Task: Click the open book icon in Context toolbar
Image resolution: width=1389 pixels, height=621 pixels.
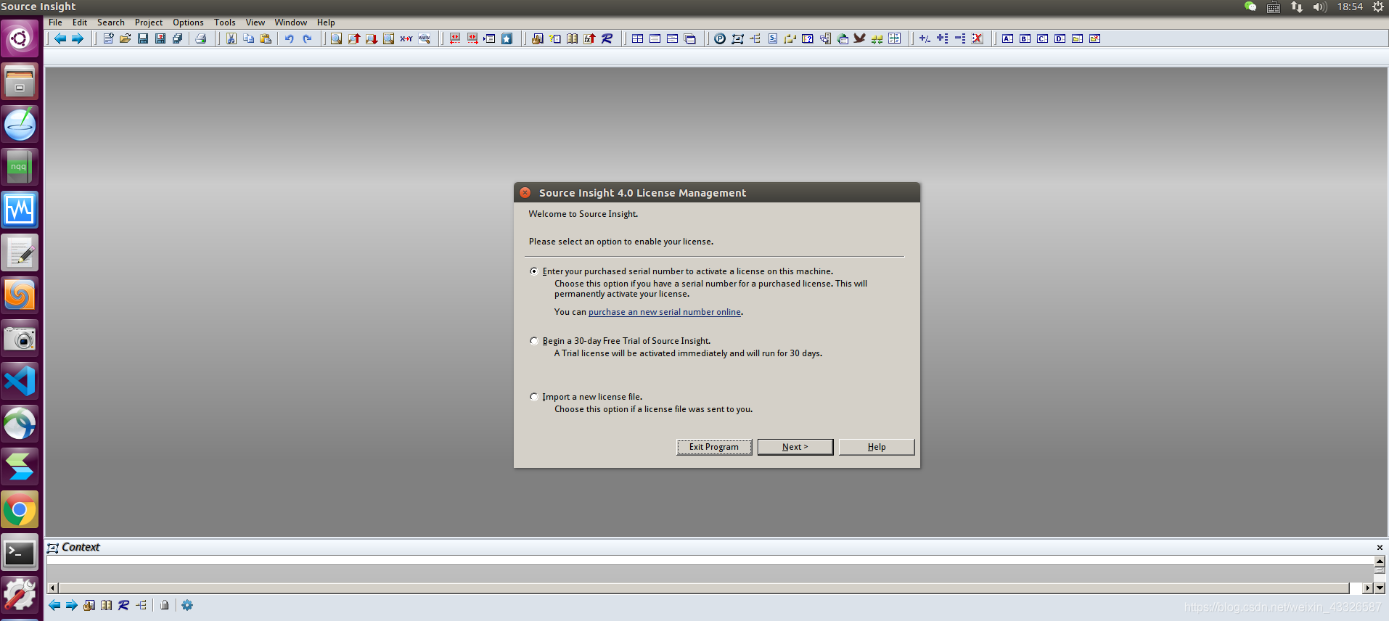Action: (107, 605)
